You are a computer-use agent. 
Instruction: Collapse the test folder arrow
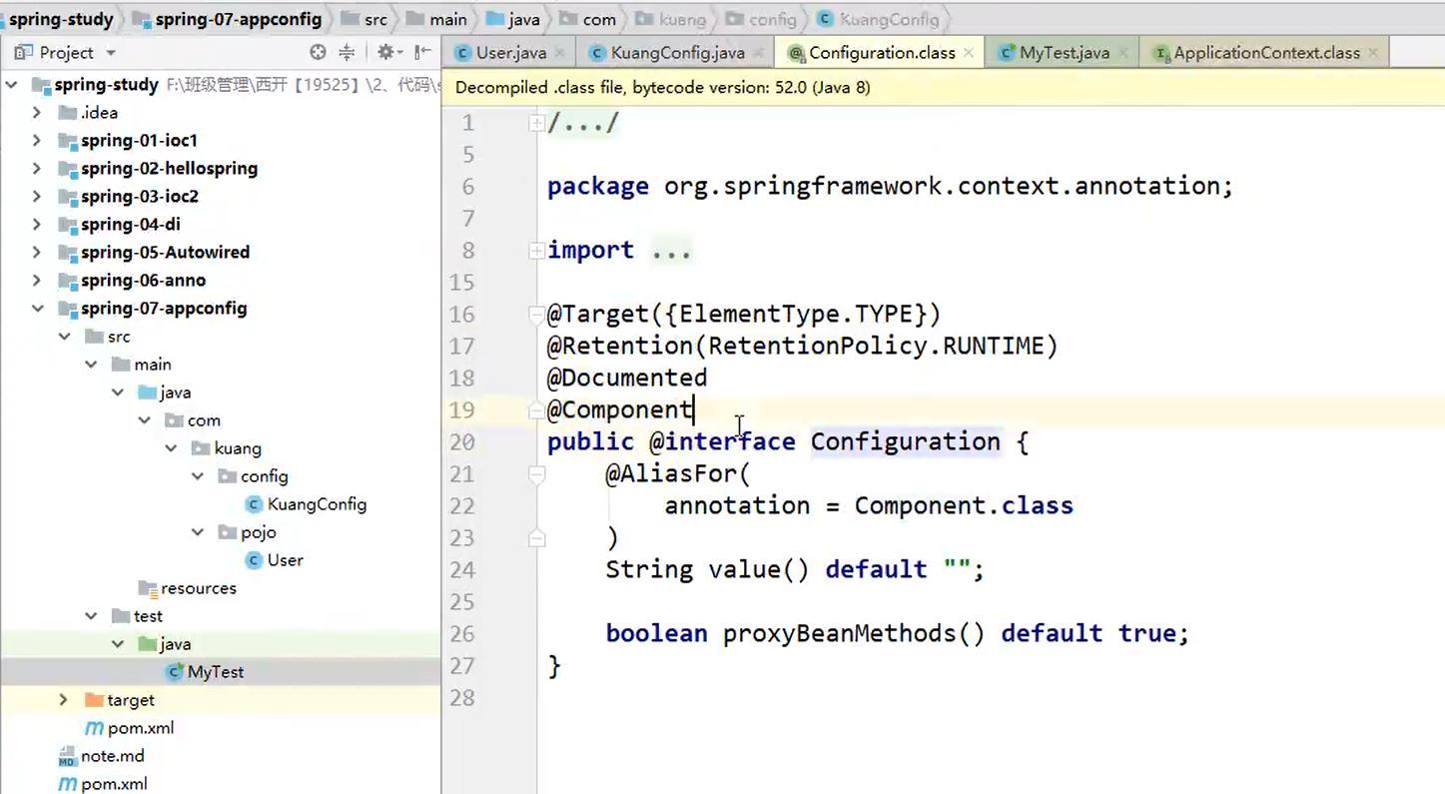[91, 616]
